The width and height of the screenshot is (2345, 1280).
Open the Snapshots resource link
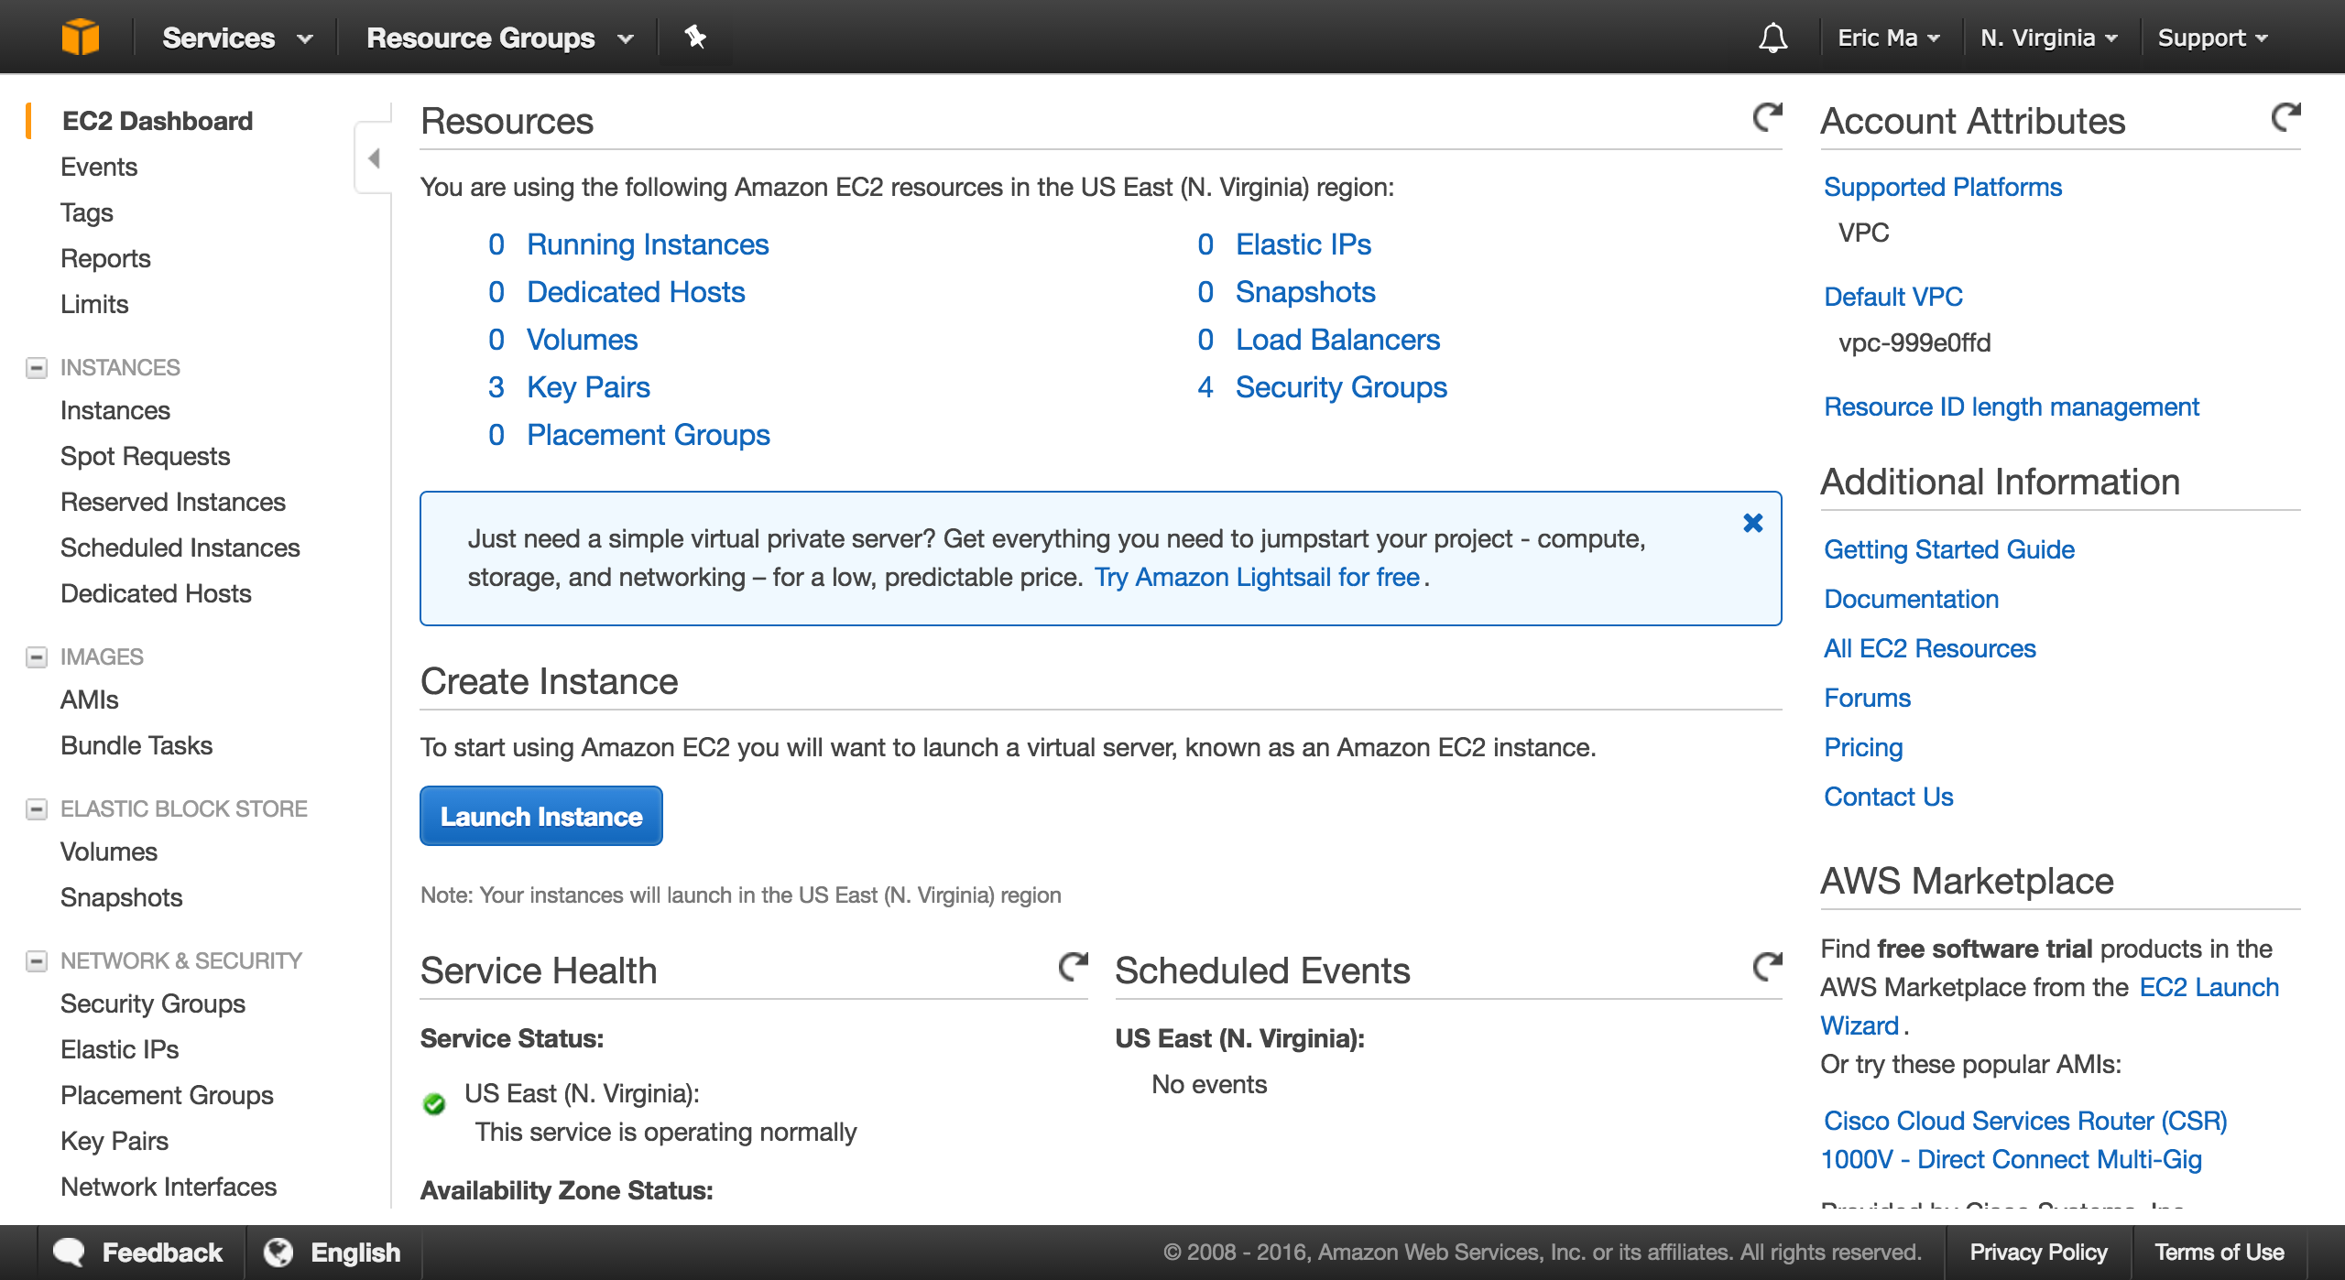coord(1305,292)
